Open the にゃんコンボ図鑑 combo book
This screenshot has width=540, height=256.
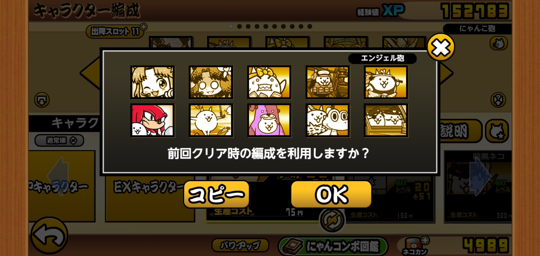coord(333,246)
